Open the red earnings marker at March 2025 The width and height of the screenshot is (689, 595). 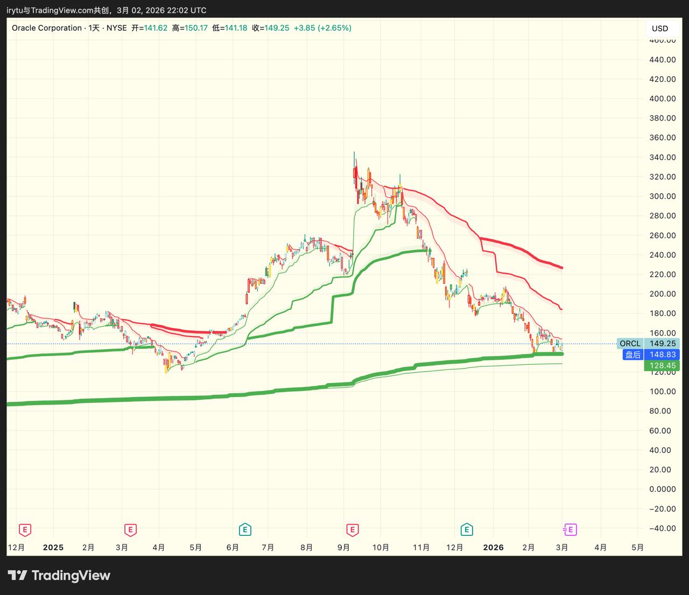pos(130,530)
